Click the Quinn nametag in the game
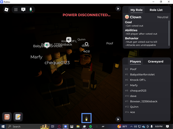173x129 pixels. (81, 40)
